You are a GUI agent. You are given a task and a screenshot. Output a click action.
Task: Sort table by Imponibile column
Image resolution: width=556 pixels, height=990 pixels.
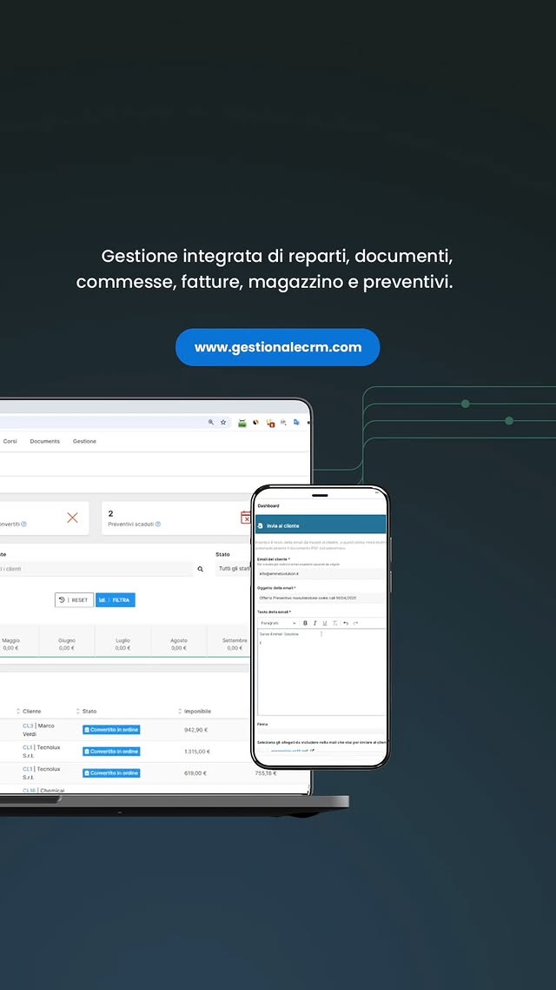(x=197, y=712)
